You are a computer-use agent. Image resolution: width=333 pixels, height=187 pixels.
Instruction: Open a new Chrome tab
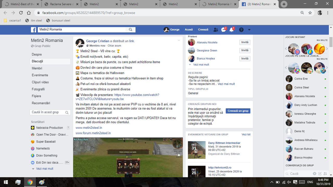(x=284, y=4)
